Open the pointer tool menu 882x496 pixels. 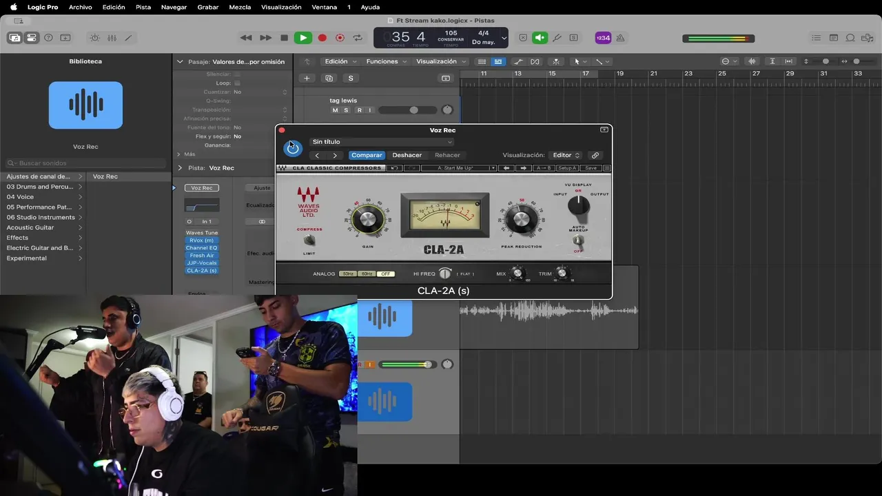tap(580, 61)
